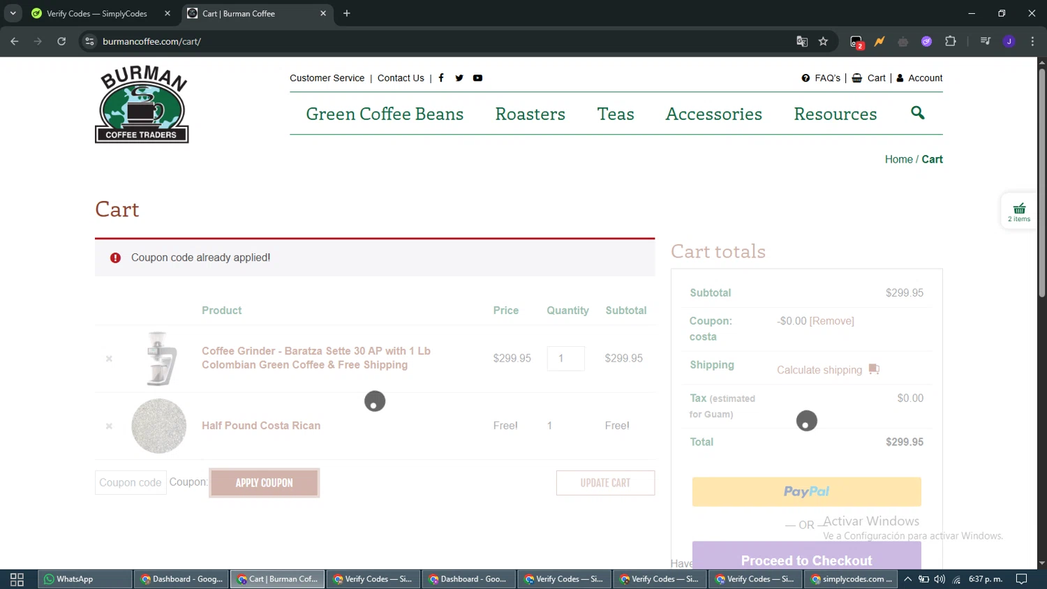1047x589 pixels.
Task: Open Chrome three-dot menu
Action: [x=1032, y=41]
